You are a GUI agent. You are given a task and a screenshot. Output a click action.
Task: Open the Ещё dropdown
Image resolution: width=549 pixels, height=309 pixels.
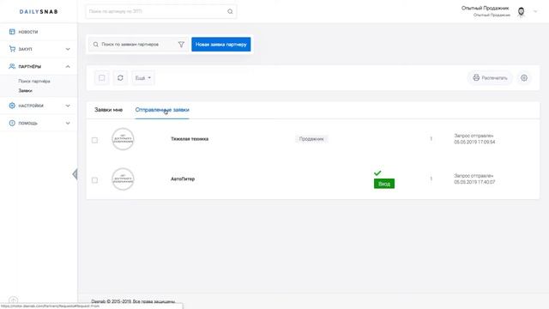pyautogui.click(x=143, y=78)
